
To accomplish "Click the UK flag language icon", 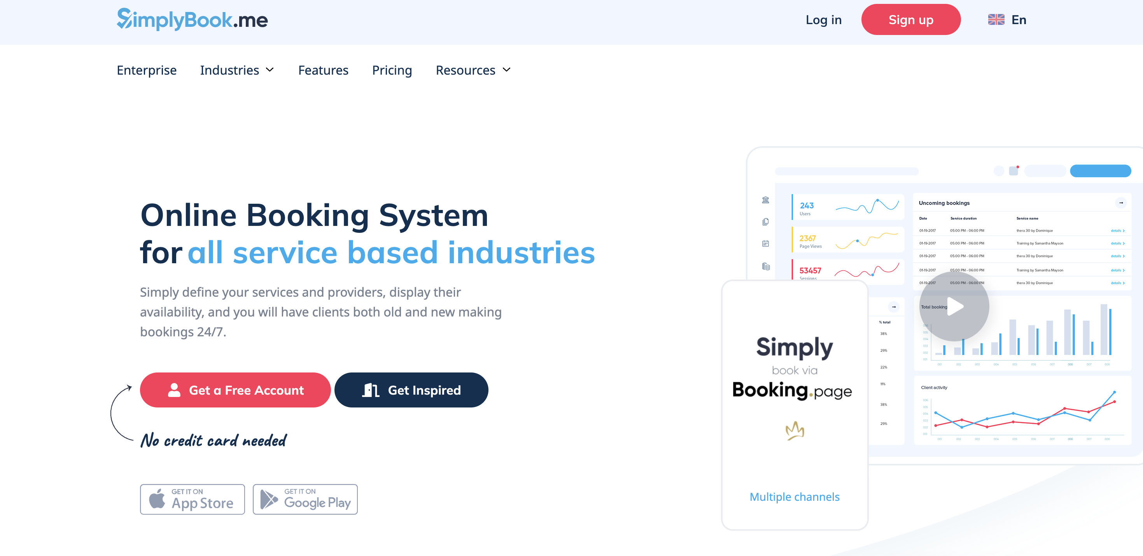I will point(996,19).
